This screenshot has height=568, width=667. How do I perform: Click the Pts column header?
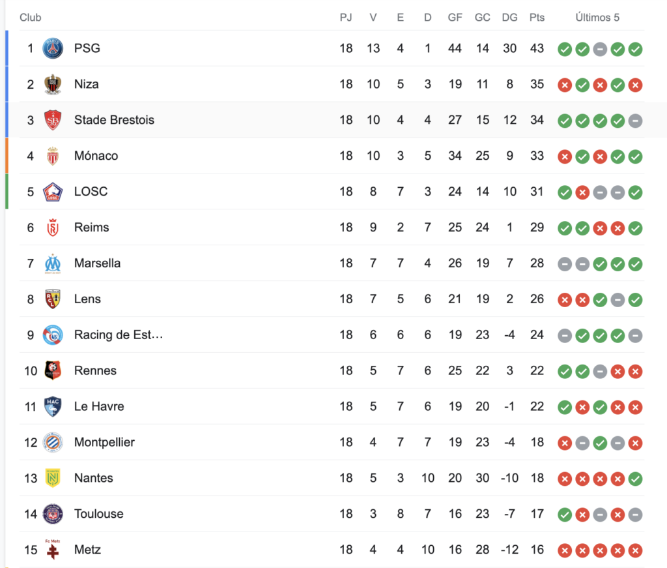[x=537, y=18]
